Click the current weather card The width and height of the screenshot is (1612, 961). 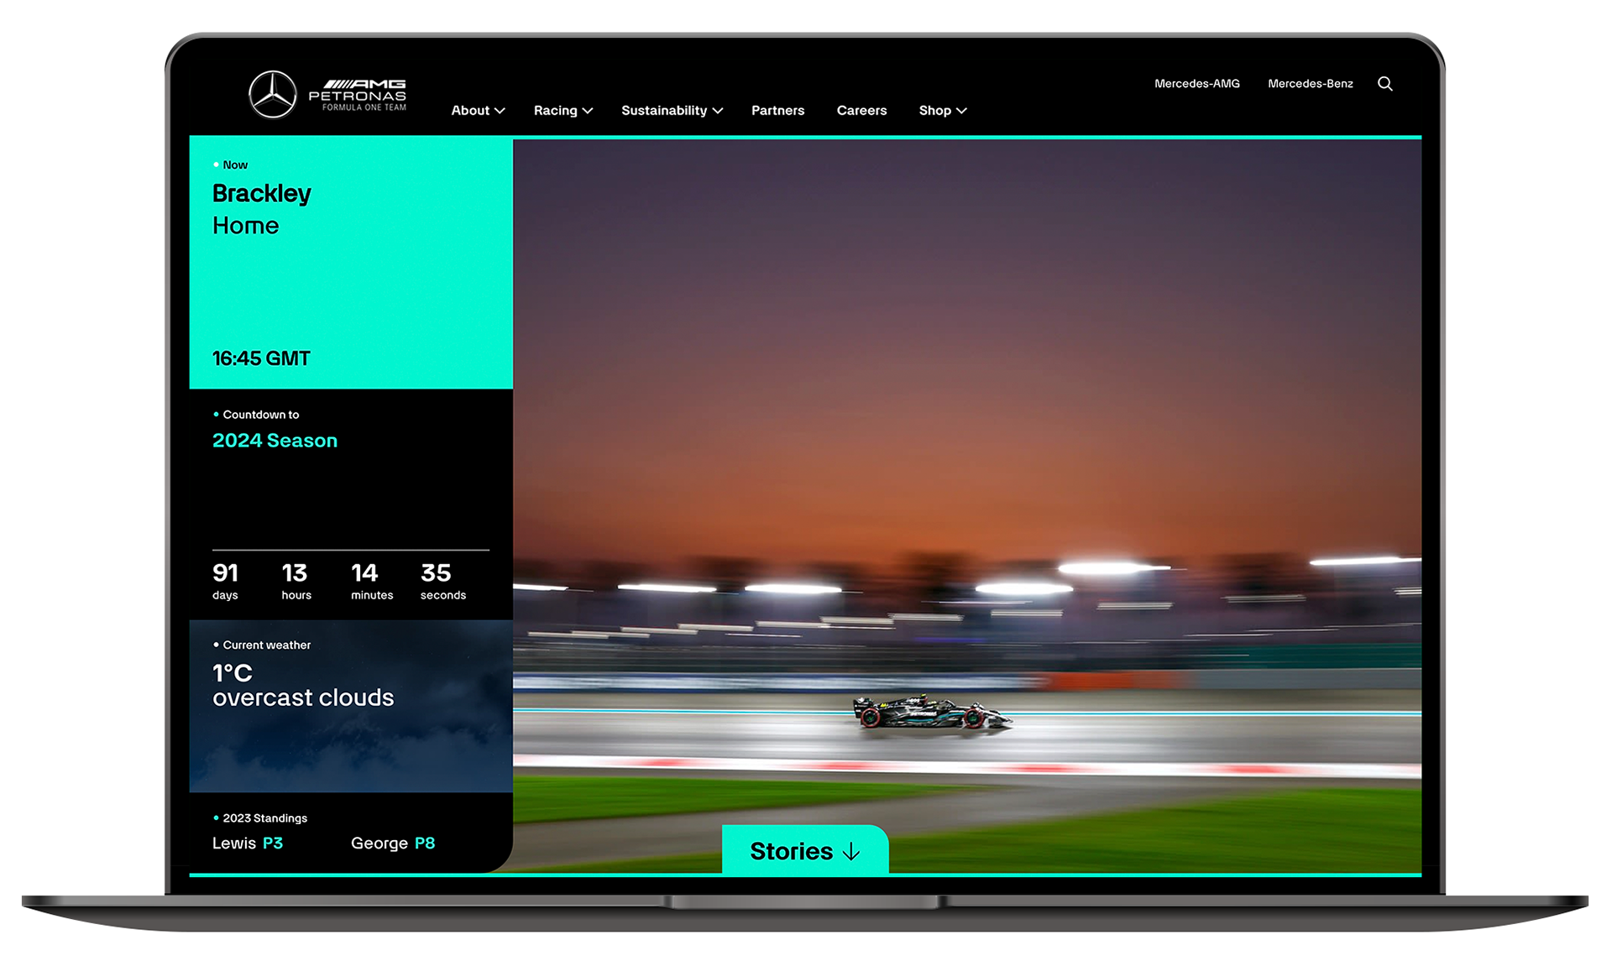[351, 707]
